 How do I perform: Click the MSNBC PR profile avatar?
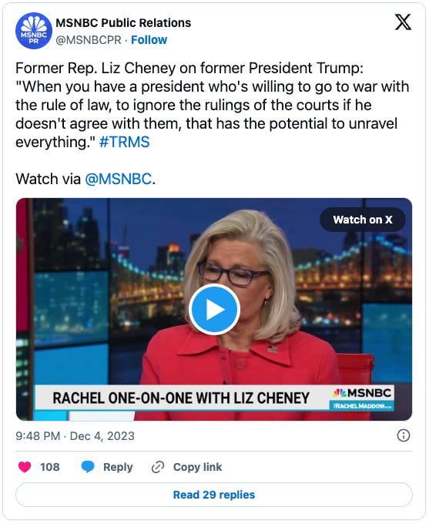pos(33,31)
